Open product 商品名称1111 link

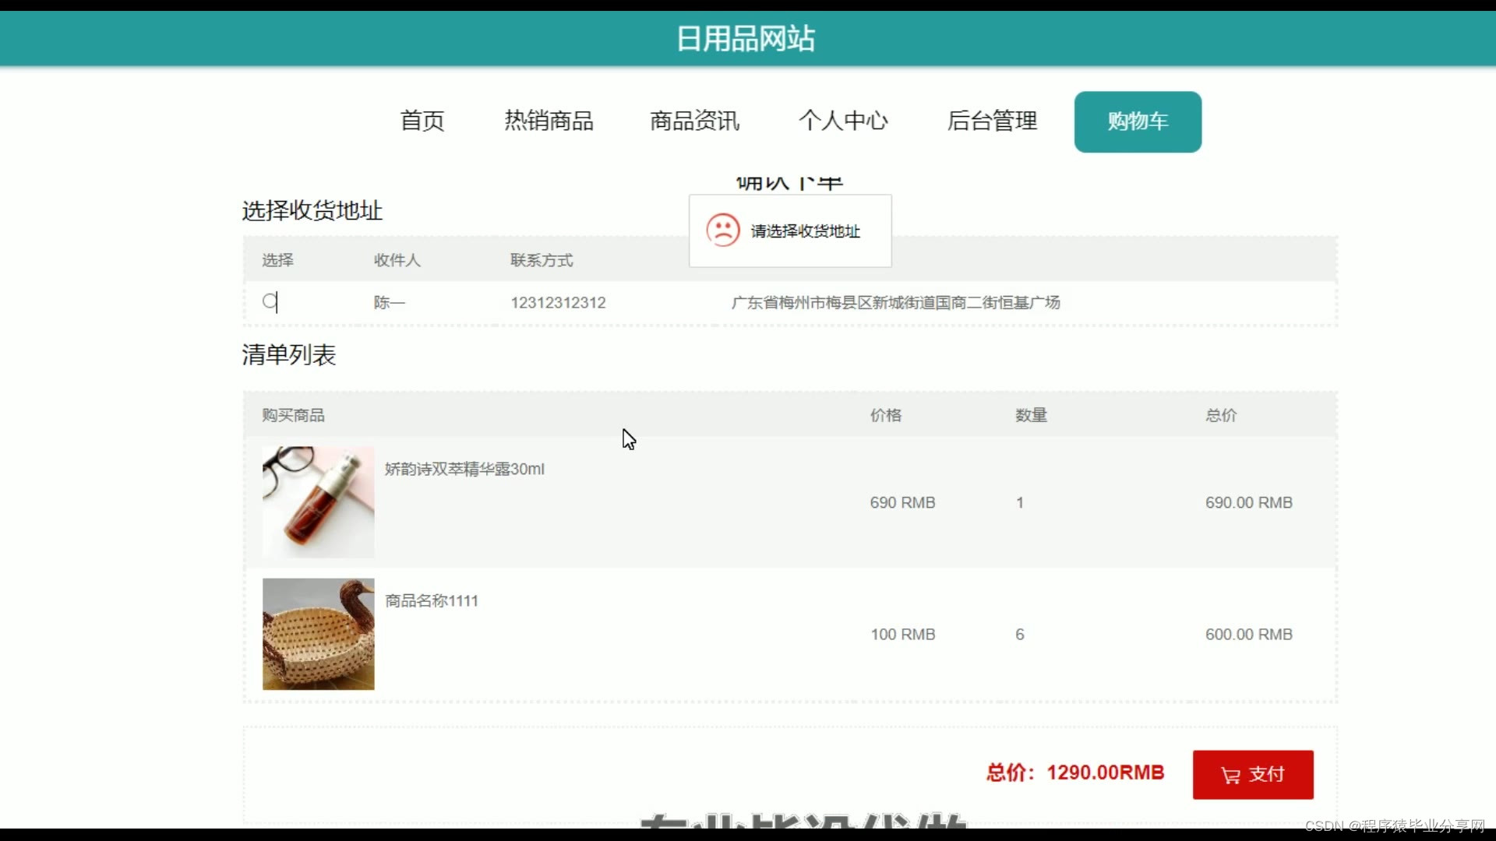coord(431,600)
